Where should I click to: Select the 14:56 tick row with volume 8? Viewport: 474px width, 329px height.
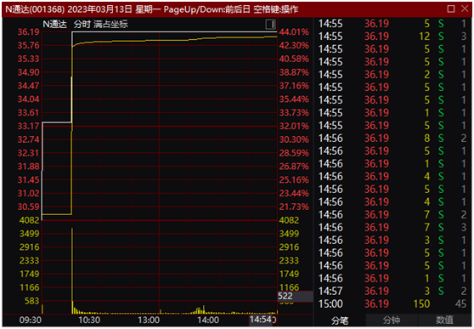point(392,139)
